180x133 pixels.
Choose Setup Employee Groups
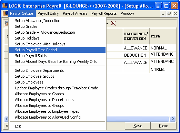tap(57, 76)
